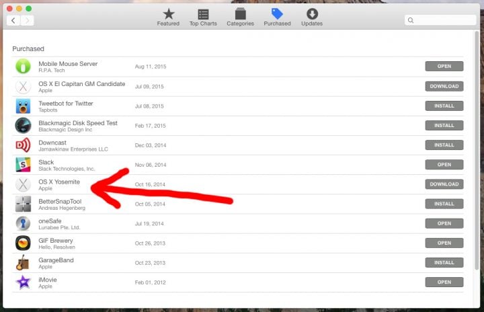The width and height of the screenshot is (484, 312).
Task: Click the GIF Brewery app icon
Action: pos(23,243)
